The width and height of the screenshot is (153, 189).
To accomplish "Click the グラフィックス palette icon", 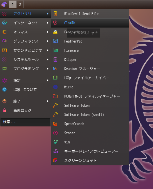I will (4, 41).
